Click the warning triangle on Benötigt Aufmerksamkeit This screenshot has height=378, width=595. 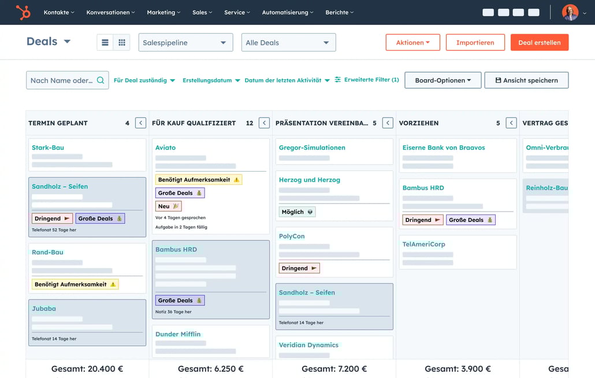click(x=237, y=179)
